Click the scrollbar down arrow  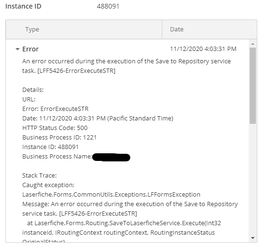253,238
